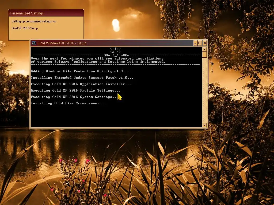
Task: Click 'Setting up personalized settings for:' text
Action: (34, 21)
